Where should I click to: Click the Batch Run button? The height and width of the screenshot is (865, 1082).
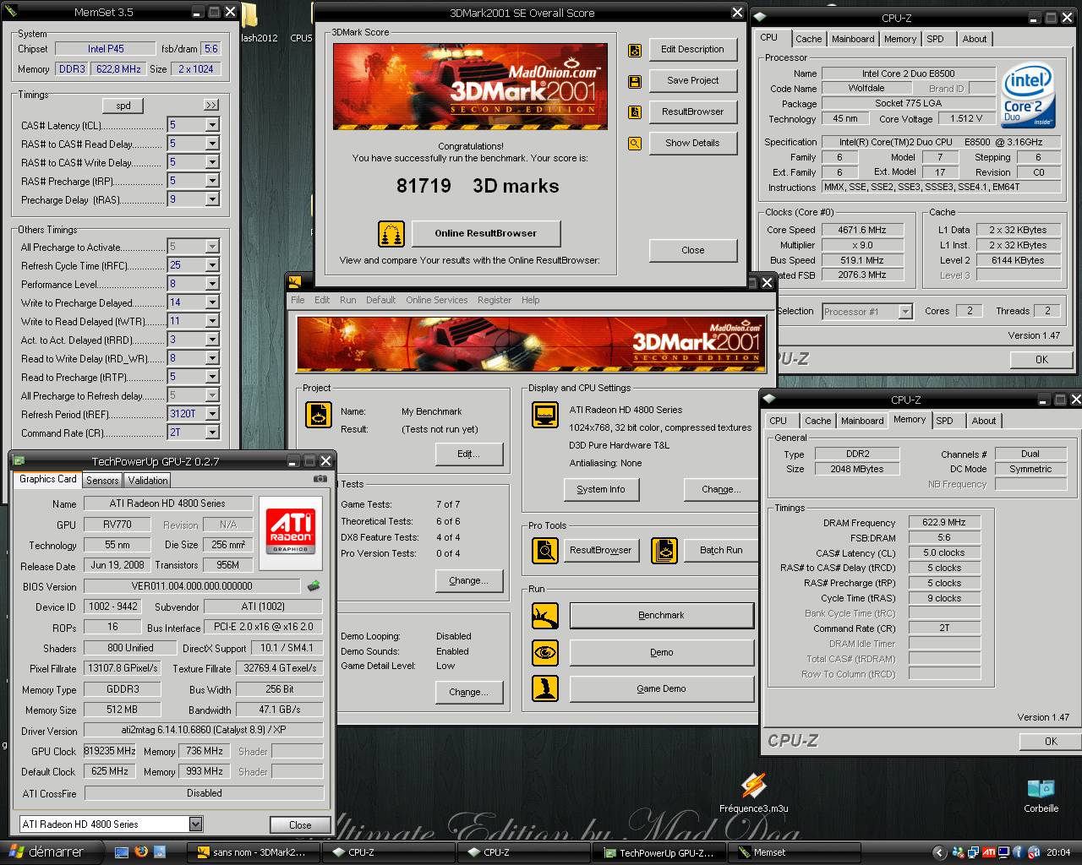pos(721,550)
